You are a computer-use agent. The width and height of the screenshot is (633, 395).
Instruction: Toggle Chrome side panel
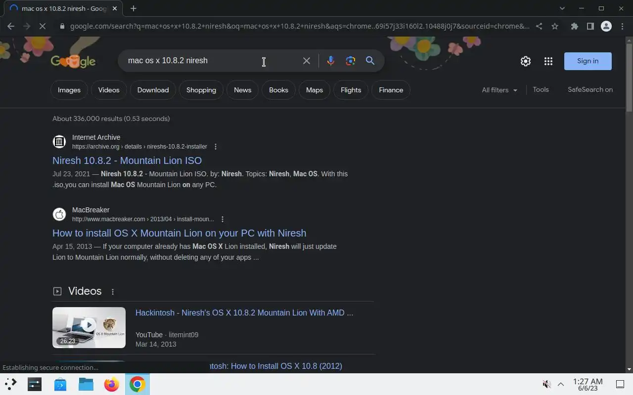pyautogui.click(x=590, y=26)
